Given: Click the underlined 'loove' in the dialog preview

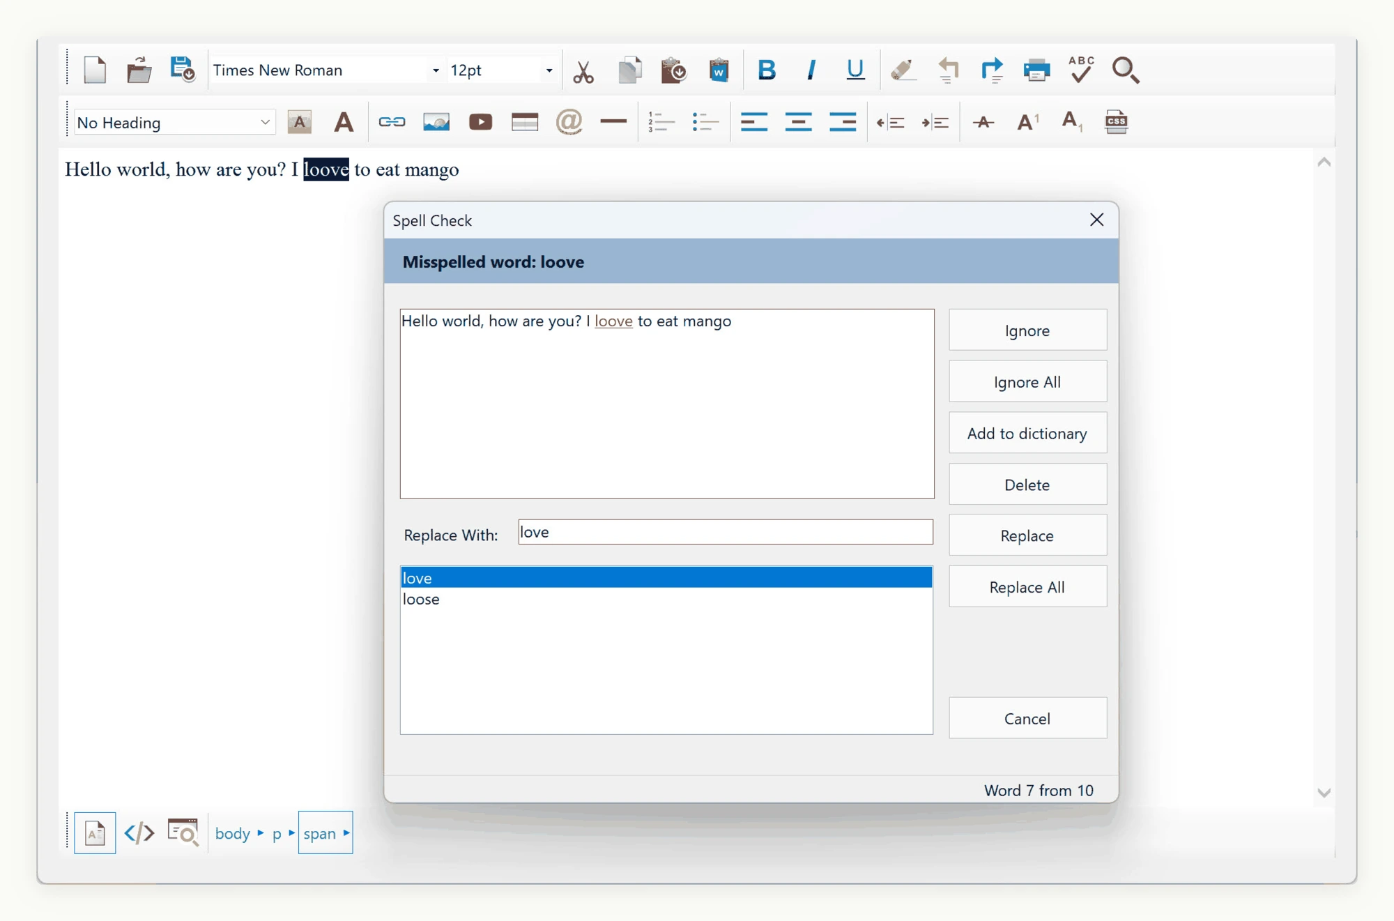Looking at the screenshot, I should (x=613, y=321).
